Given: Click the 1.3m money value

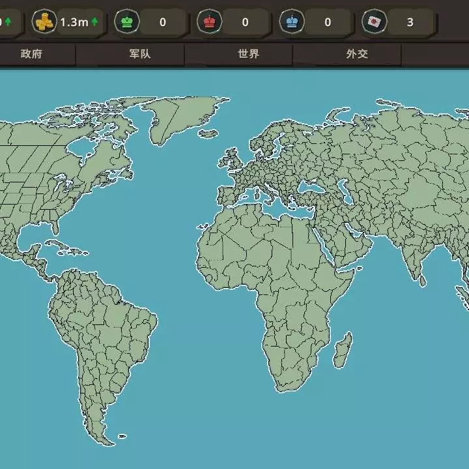Looking at the screenshot, I should (x=74, y=22).
